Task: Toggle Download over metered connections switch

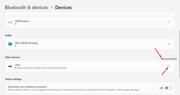Action: coord(168,88)
